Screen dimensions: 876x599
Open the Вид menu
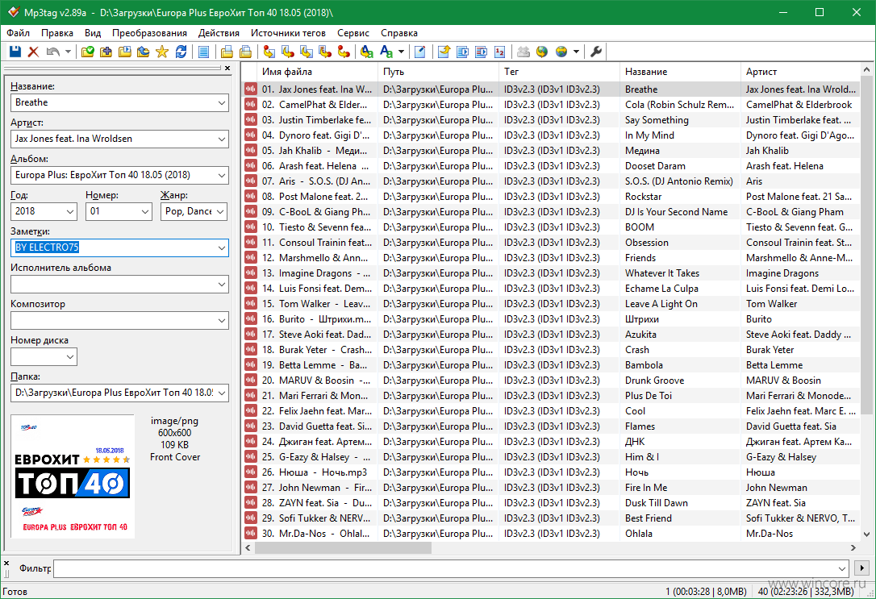point(93,33)
